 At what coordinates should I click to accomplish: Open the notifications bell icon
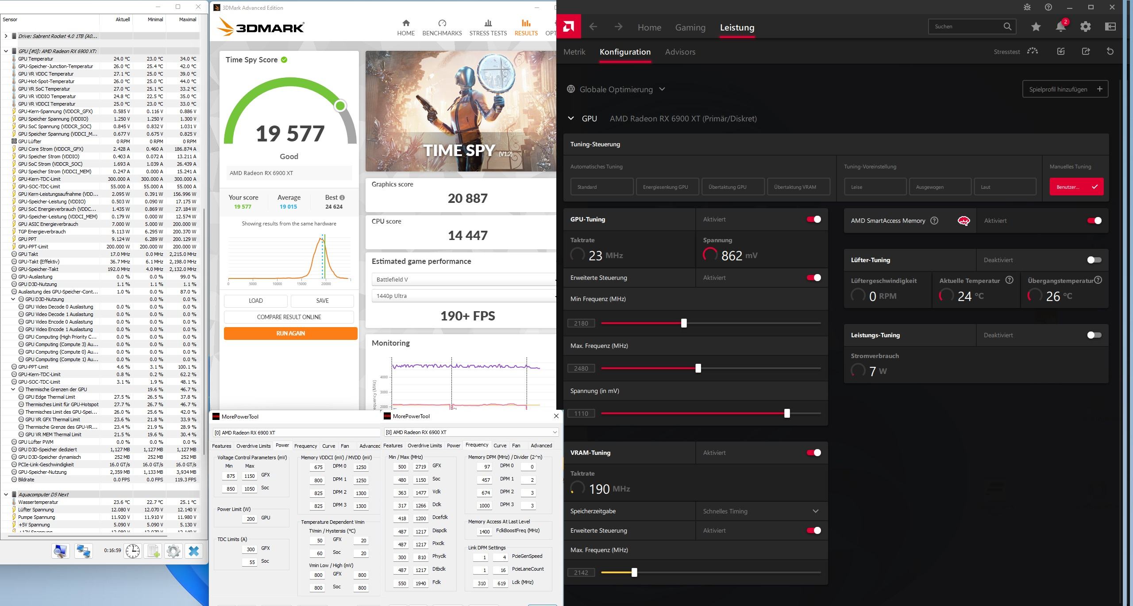point(1061,27)
